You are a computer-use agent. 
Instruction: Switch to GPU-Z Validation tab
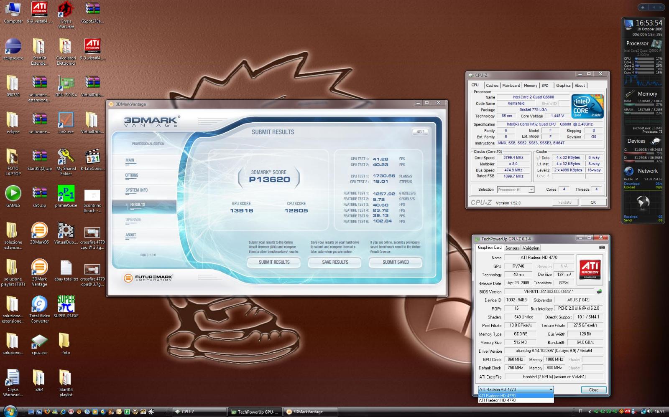point(531,248)
